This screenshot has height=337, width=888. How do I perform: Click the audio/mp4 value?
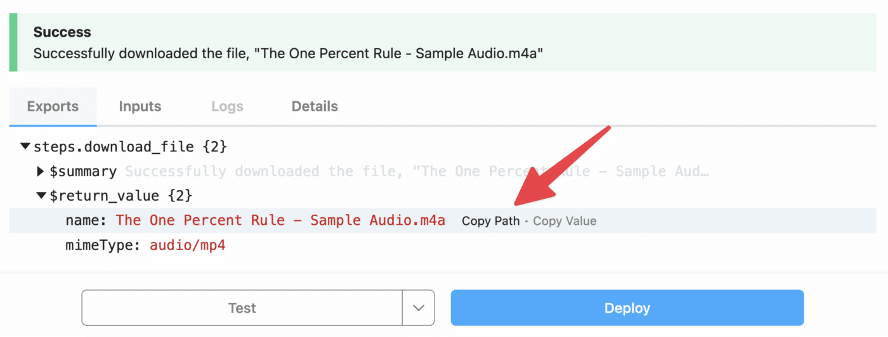[x=188, y=245]
